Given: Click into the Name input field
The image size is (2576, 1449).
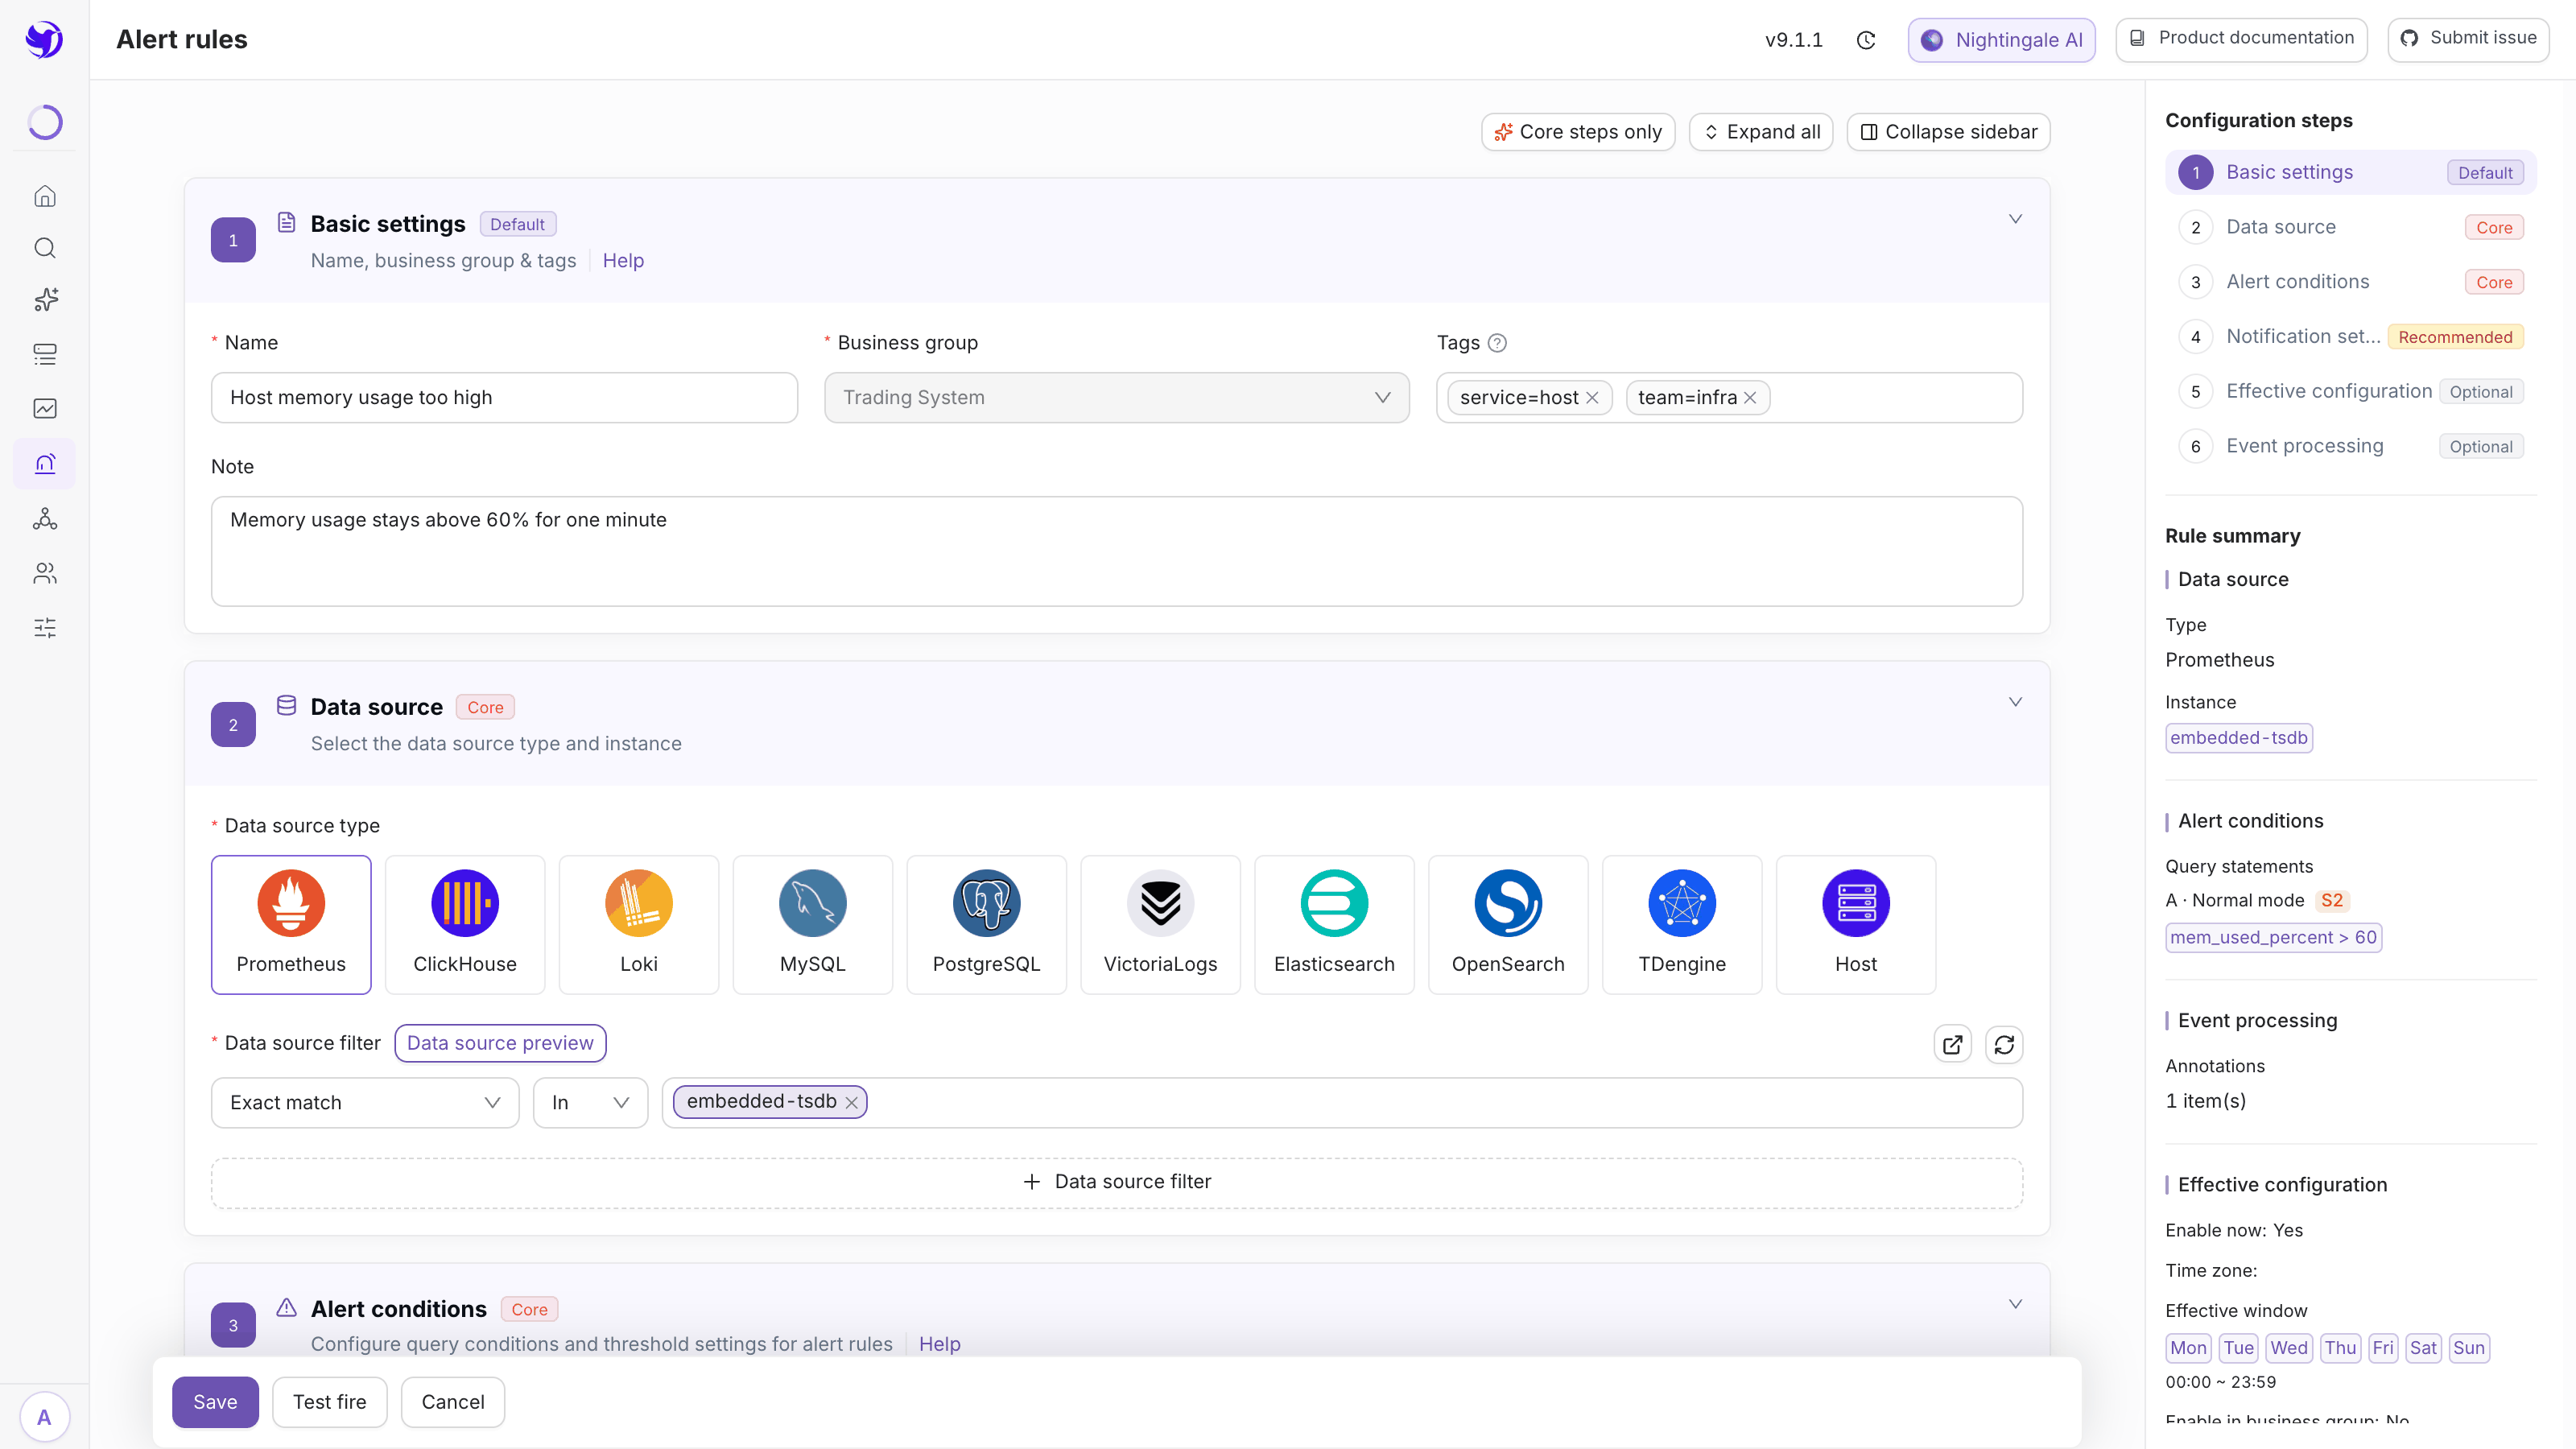Looking at the screenshot, I should tap(504, 398).
